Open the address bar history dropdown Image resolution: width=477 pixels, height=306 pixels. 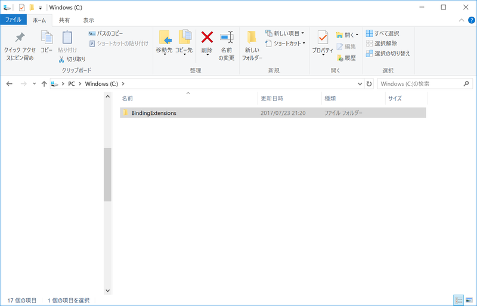coord(360,84)
